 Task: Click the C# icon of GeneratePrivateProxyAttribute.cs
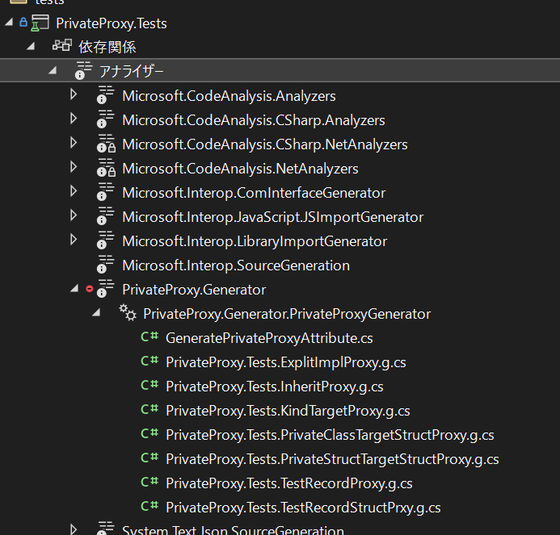[149, 336]
